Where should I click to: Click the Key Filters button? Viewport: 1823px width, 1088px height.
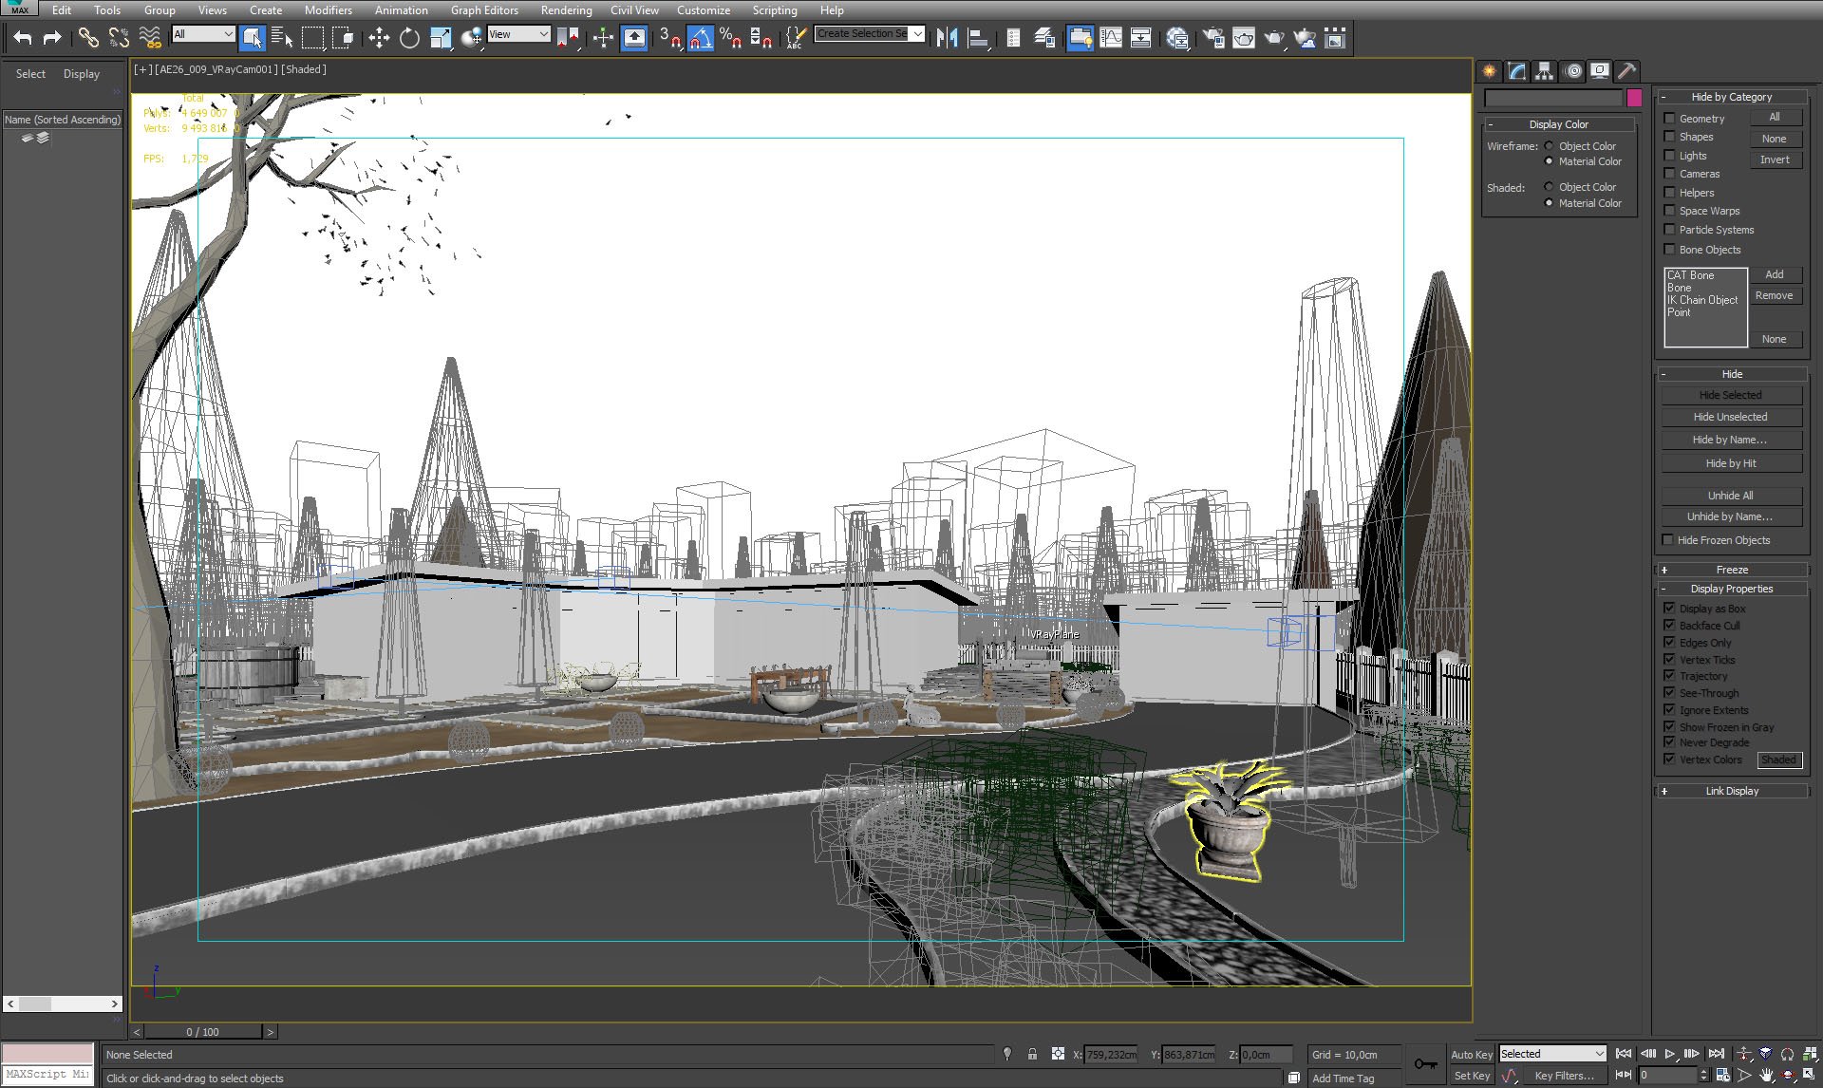pyautogui.click(x=1564, y=1076)
